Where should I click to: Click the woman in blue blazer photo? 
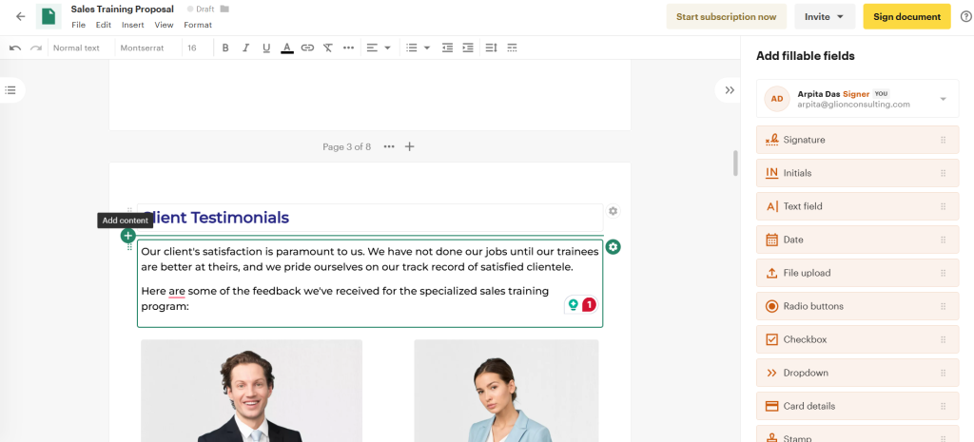pos(506,391)
